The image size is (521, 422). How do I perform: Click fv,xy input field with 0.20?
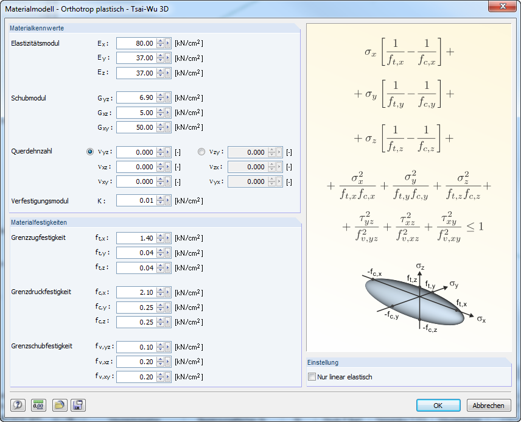coord(136,377)
